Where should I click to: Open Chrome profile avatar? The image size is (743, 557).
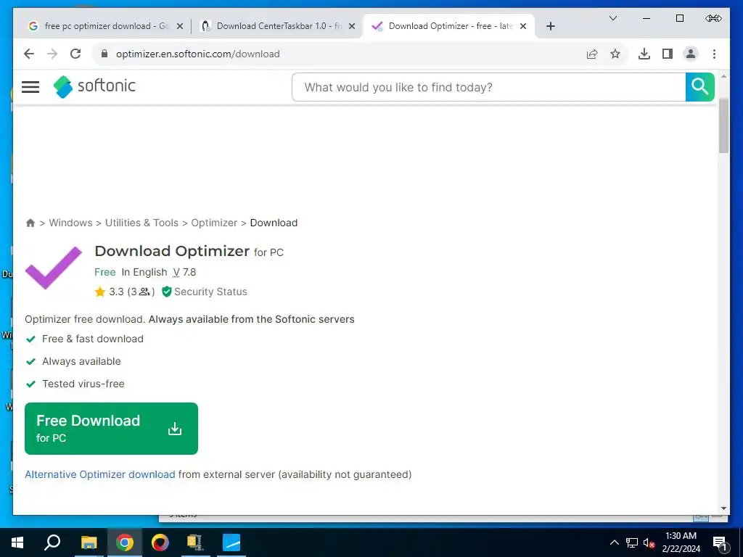pos(691,54)
